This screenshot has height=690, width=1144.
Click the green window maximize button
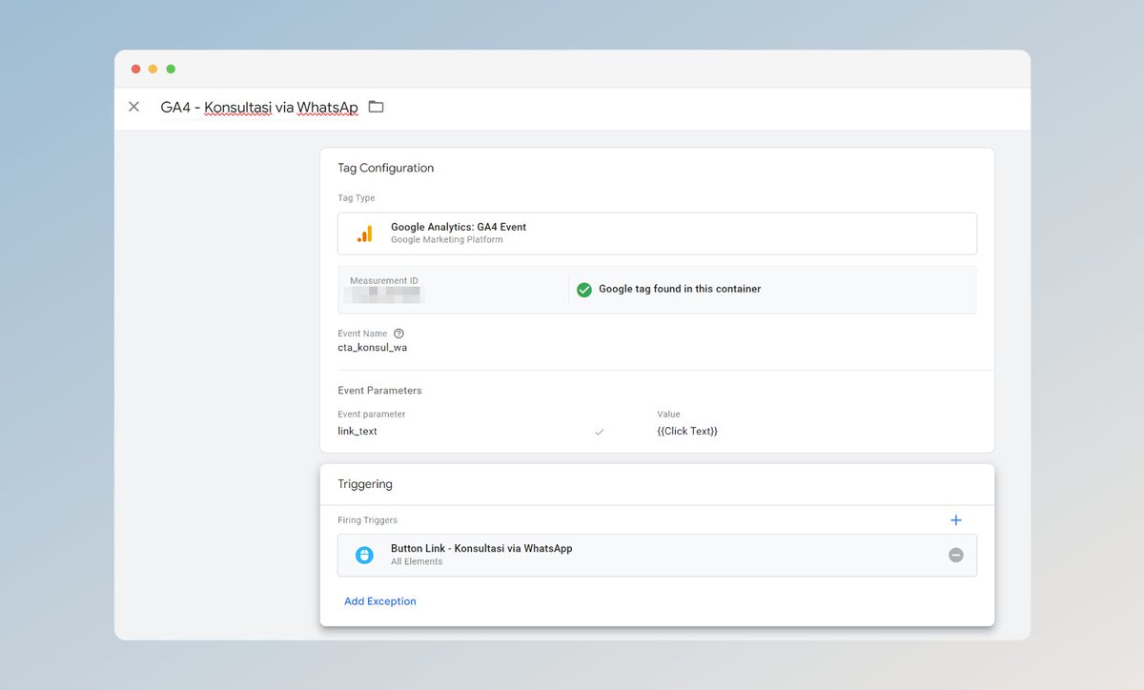click(x=171, y=69)
